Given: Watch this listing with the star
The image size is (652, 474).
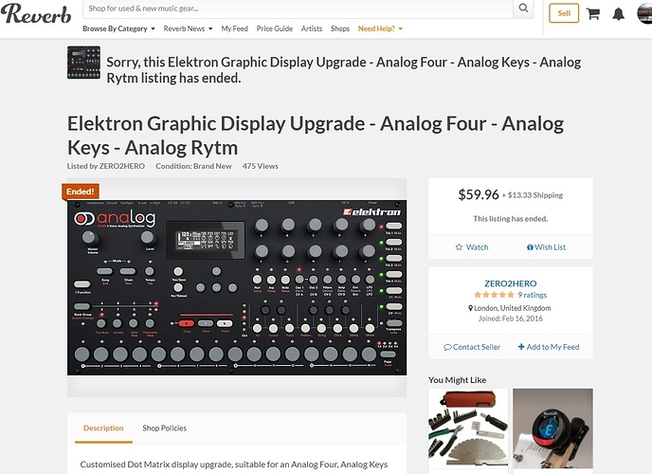Looking at the screenshot, I should tap(471, 246).
